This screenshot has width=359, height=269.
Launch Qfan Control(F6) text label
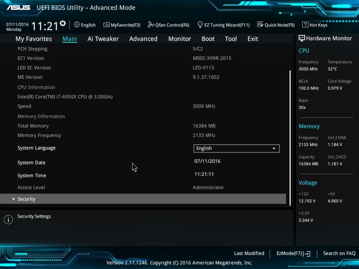(x=172, y=25)
